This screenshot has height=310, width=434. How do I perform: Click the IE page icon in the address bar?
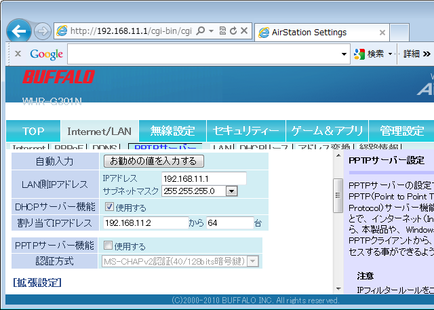(62, 31)
